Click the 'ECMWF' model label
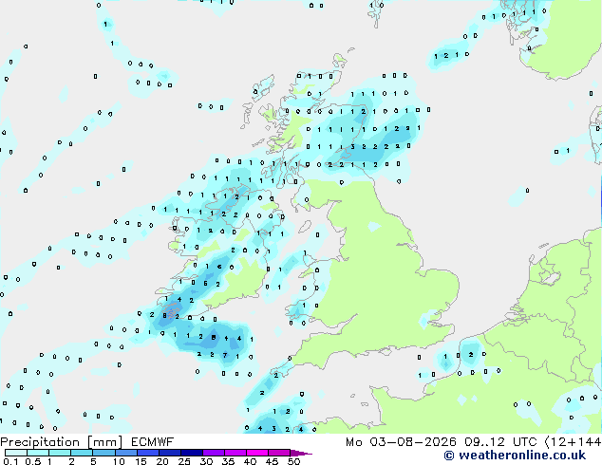This screenshot has height=465, width=602. (x=153, y=442)
